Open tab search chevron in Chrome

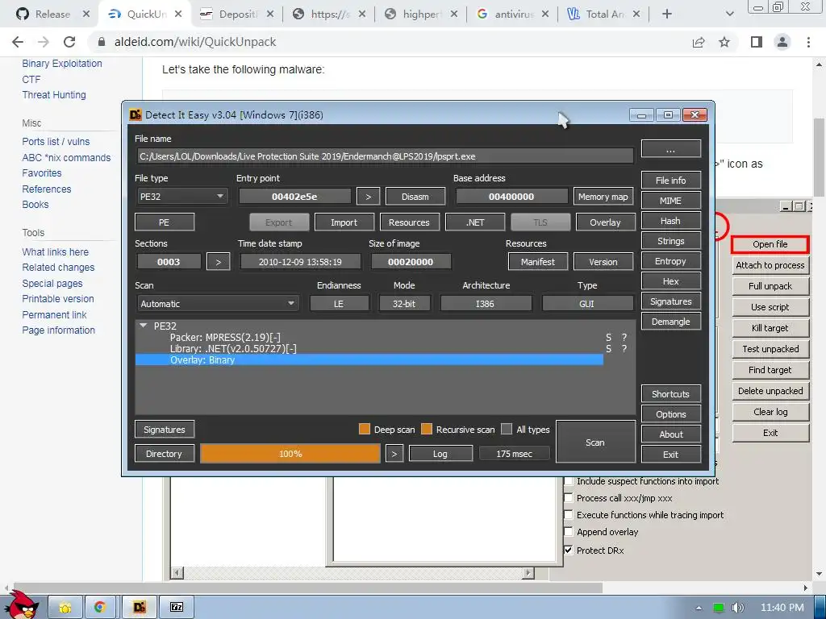pyautogui.click(x=729, y=15)
